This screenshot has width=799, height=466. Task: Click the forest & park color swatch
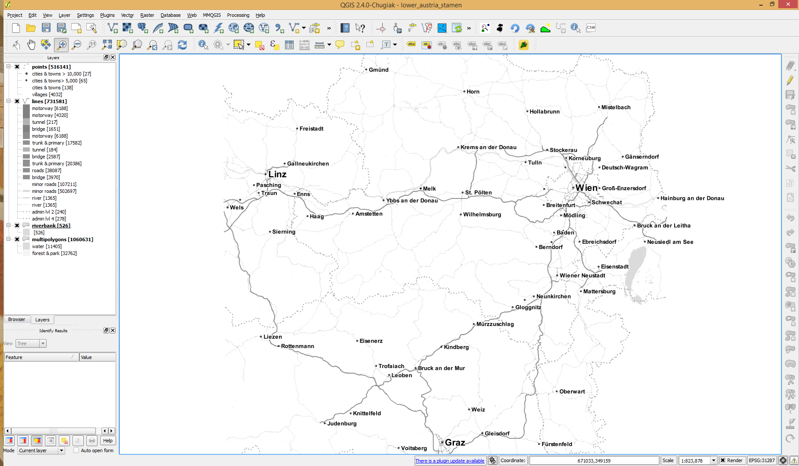click(26, 254)
